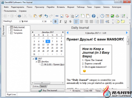
Task: Toggle Strikethrough formatting
Action: coord(70,22)
